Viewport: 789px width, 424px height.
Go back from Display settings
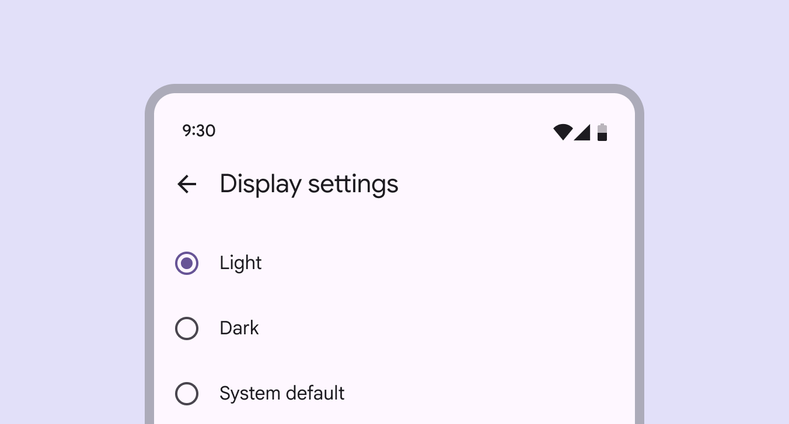pyautogui.click(x=187, y=185)
